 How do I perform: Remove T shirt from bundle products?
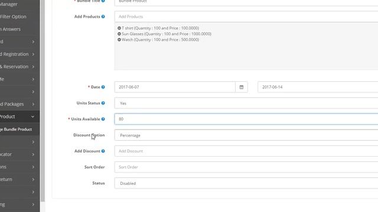(x=119, y=28)
